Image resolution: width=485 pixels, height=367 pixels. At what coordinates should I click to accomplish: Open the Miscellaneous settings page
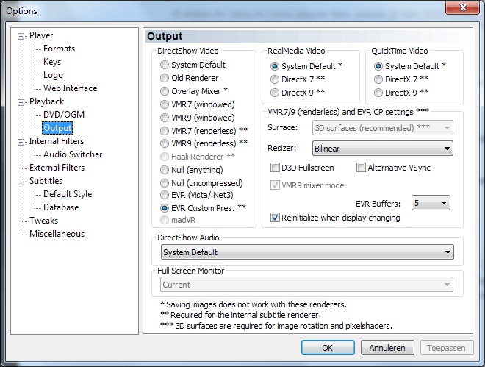pos(57,234)
